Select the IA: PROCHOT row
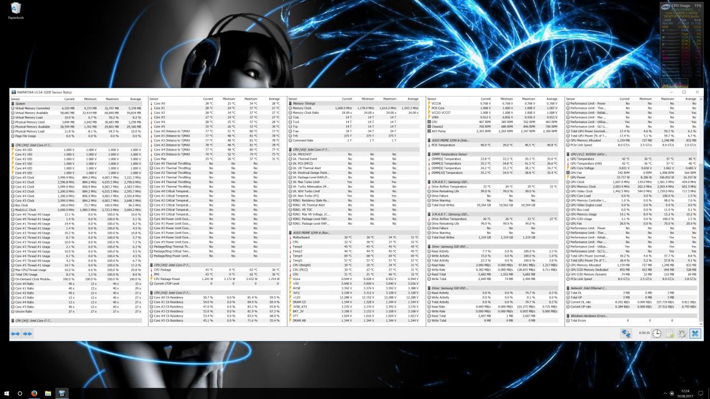 click(x=353, y=155)
